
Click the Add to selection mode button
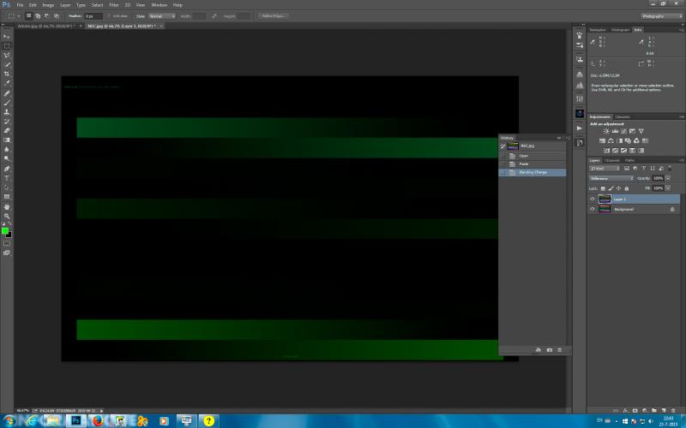[38, 16]
